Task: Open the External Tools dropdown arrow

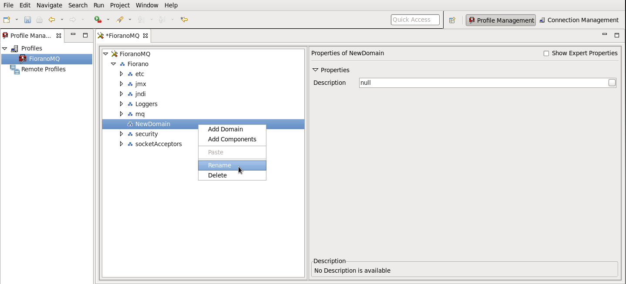Action: point(108,20)
